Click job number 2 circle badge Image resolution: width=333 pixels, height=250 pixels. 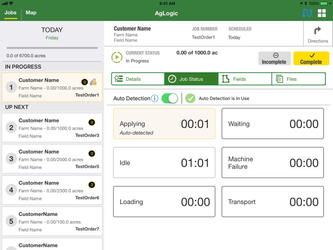11,127
